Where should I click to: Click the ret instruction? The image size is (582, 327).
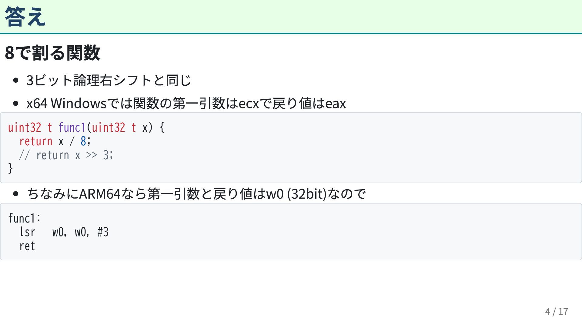click(27, 246)
